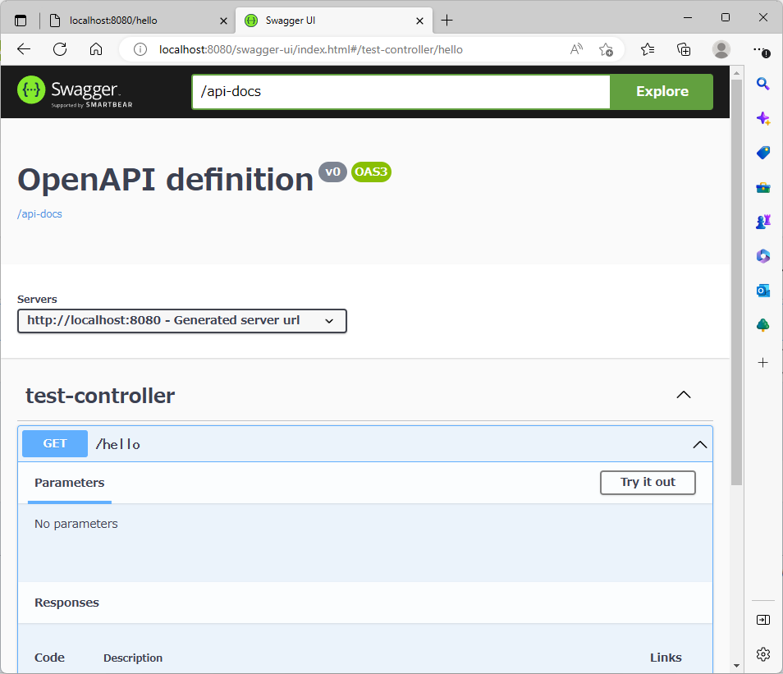
Task: Click the Swagger logo
Action: 75,92
